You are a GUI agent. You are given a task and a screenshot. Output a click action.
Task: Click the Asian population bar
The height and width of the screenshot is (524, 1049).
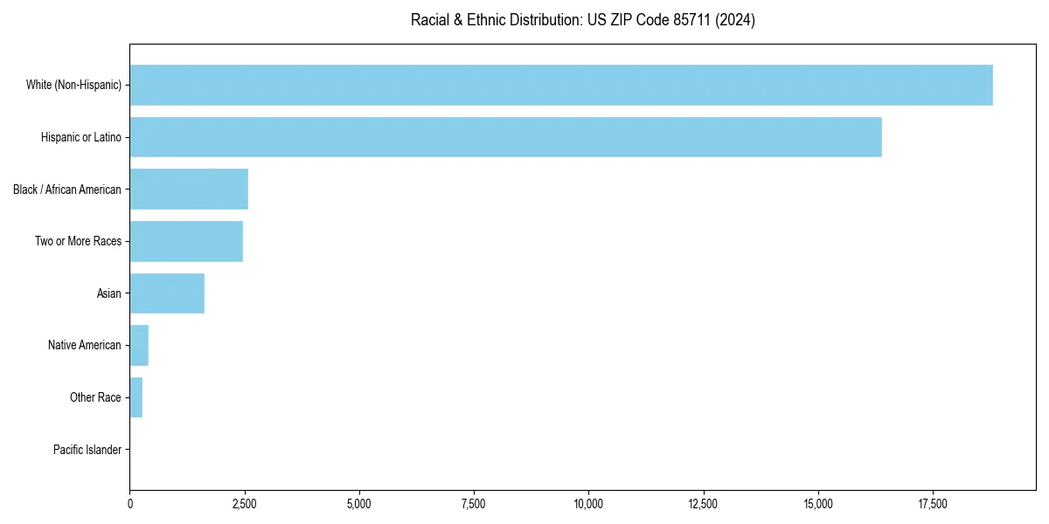click(166, 293)
